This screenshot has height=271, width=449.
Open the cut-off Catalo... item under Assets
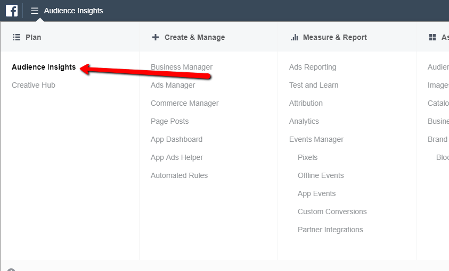pyautogui.click(x=438, y=103)
